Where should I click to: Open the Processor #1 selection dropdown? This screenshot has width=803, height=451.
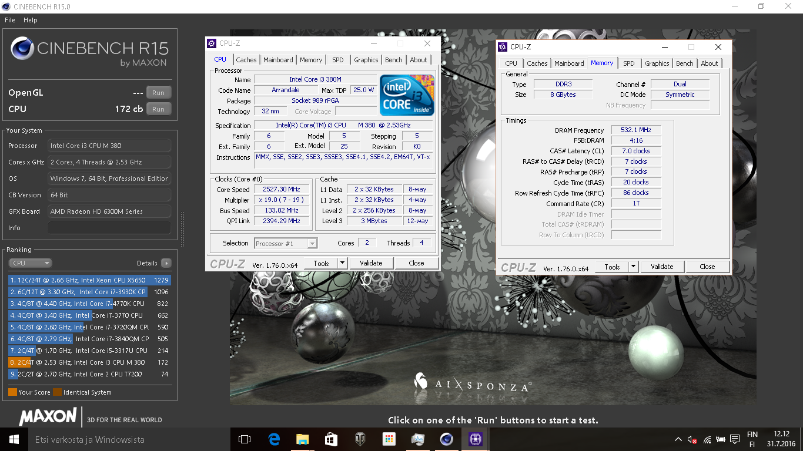coord(286,243)
